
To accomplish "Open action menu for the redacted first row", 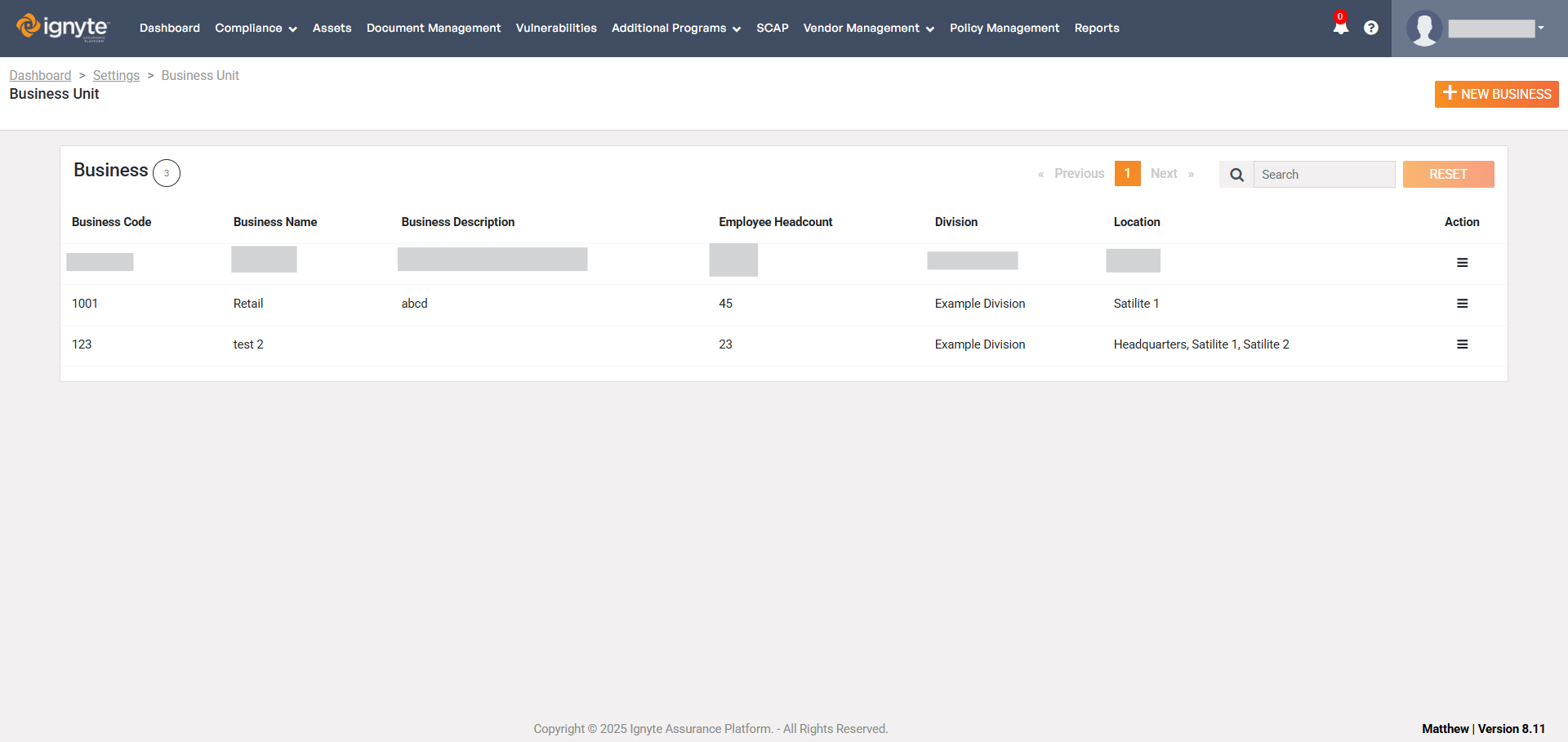I will tap(1462, 263).
